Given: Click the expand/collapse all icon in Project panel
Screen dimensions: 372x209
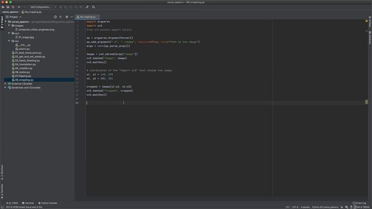Looking at the screenshot, I should 60,17.
